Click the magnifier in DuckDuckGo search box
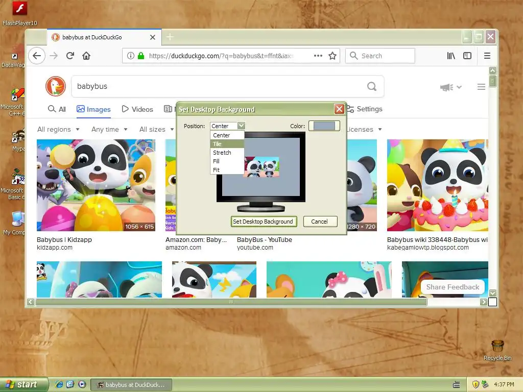The image size is (523, 392). (x=372, y=86)
